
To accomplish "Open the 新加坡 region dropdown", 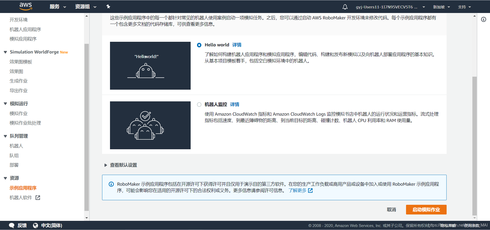I will (442, 7).
